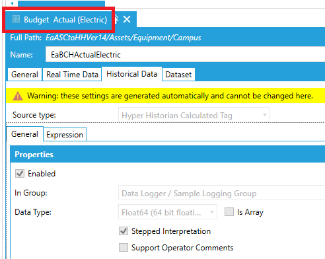
Task: Click the tab scroll-left arrow at top
Action: tap(12, 3)
